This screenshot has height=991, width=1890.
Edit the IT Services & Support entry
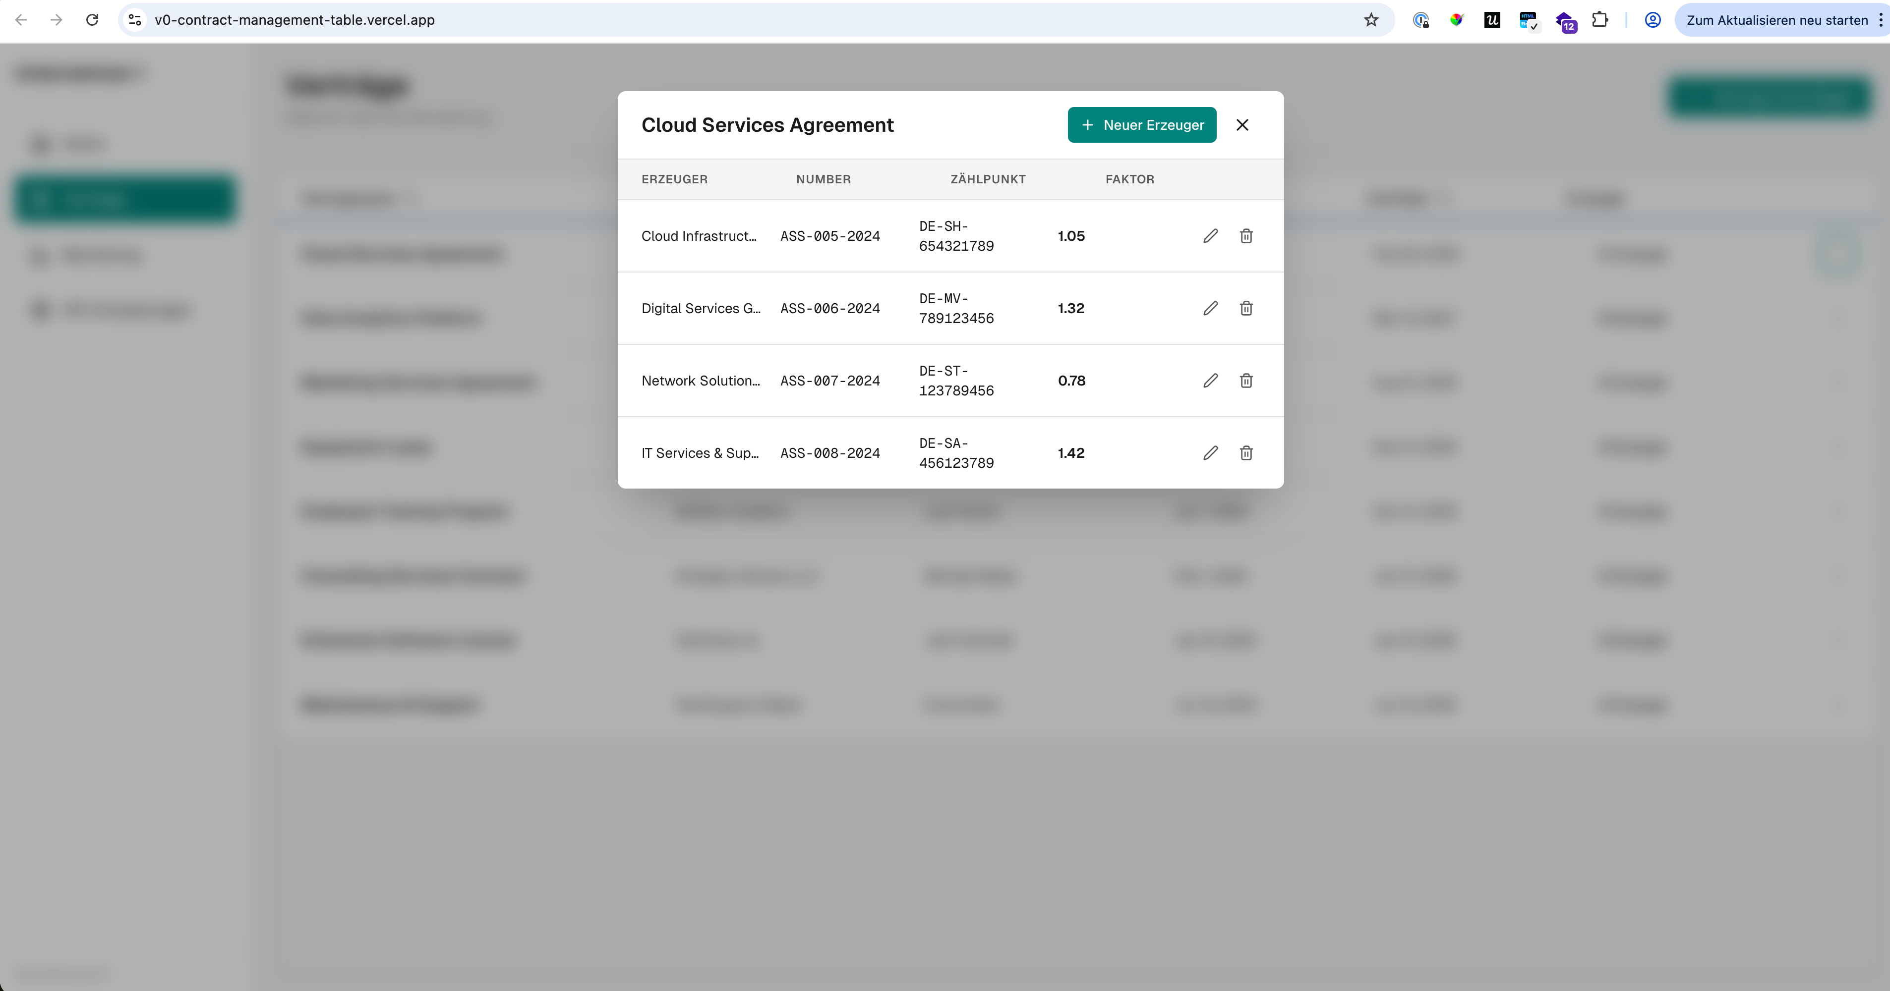(x=1210, y=453)
